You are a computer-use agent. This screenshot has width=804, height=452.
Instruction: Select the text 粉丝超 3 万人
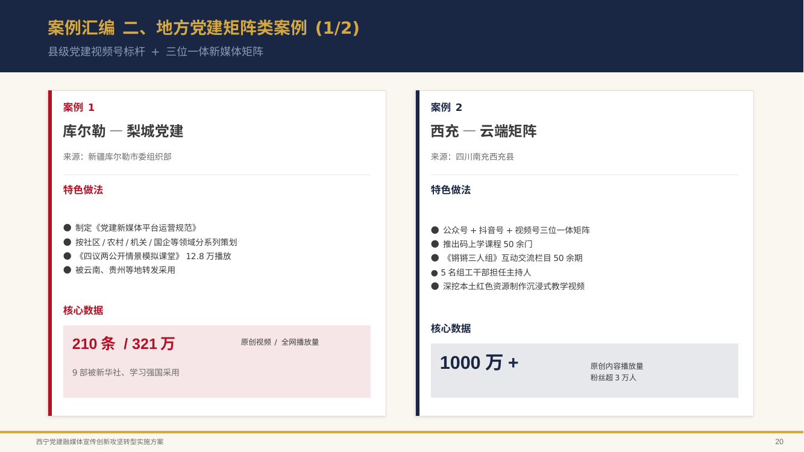613,378
